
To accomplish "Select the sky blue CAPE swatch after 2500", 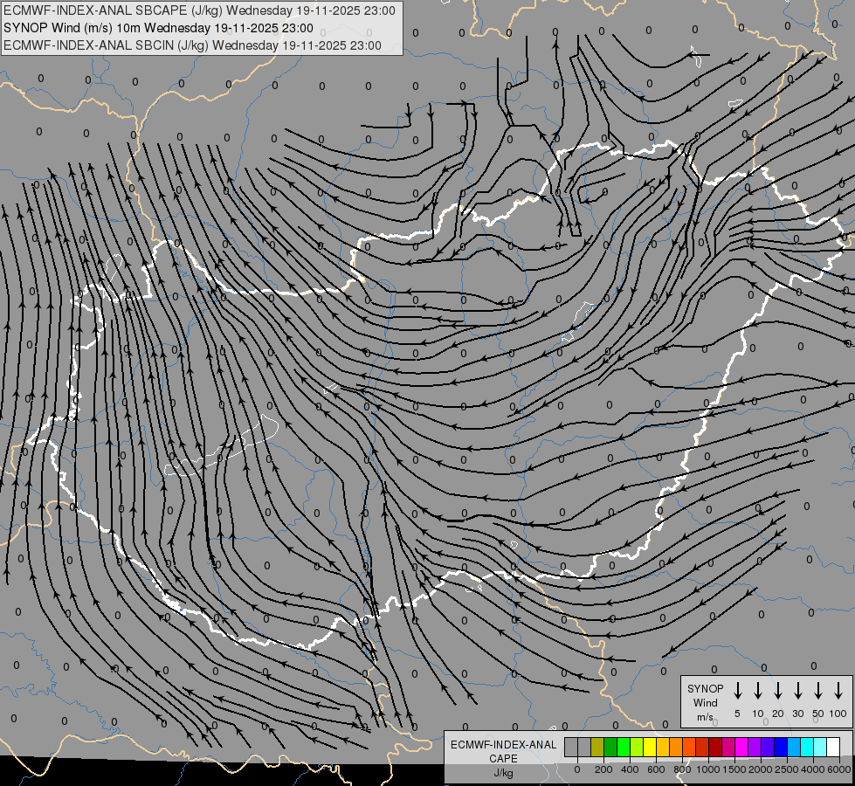I will point(793,747).
